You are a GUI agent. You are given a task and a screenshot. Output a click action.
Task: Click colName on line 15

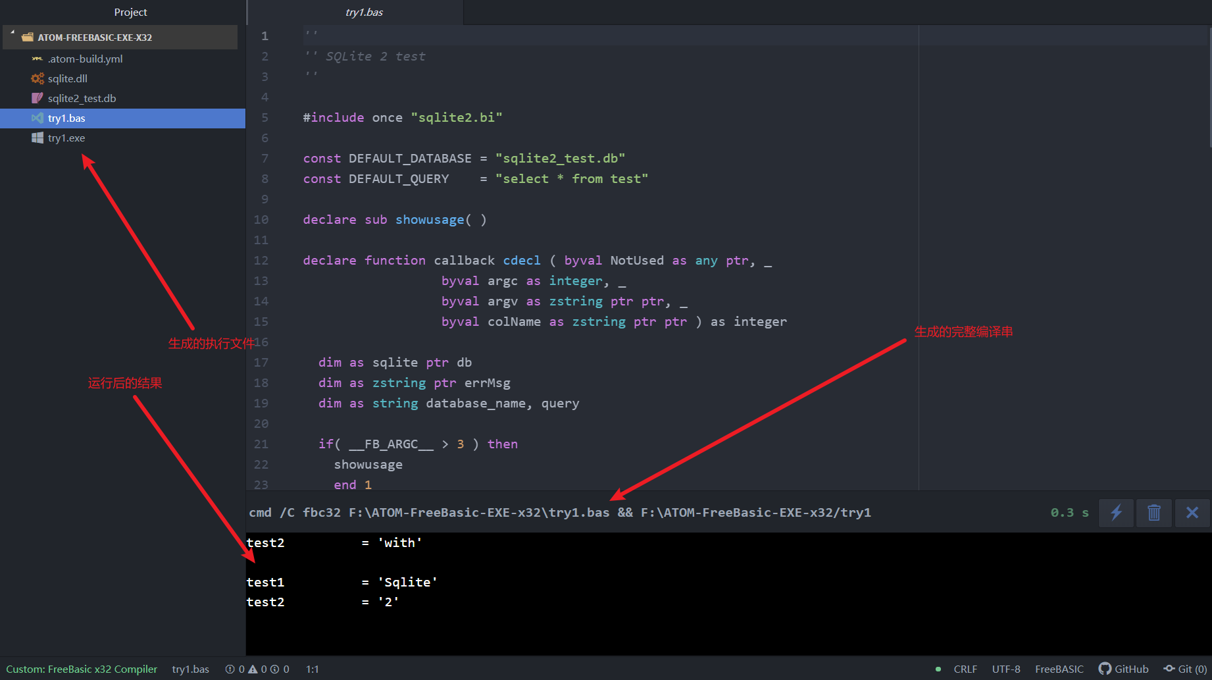click(x=514, y=322)
